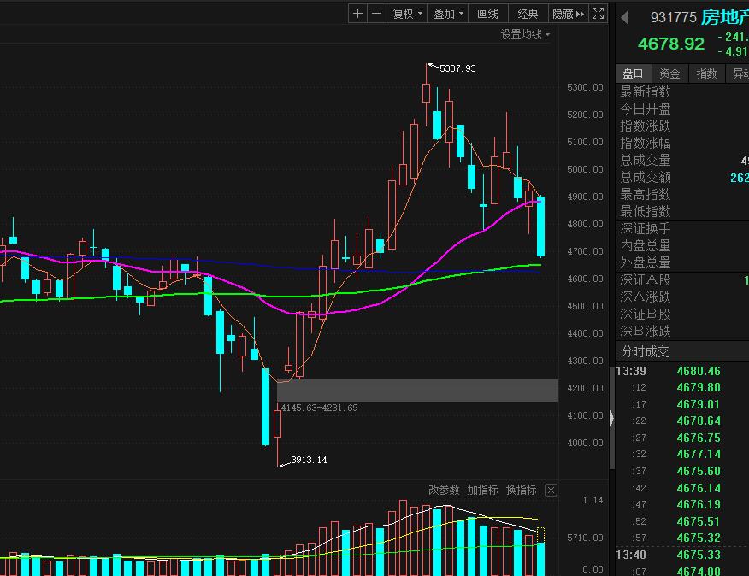Click the 最新指数 row label
Viewport: 749px width, 576px height.
(646, 91)
